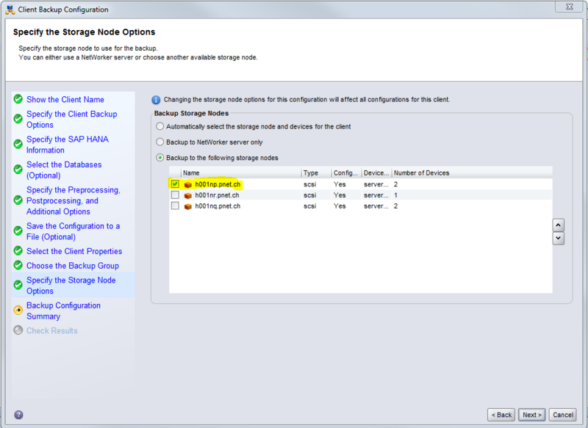The image size is (588, 428).
Task: Sort the table by Name column header
Action: pyautogui.click(x=240, y=173)
